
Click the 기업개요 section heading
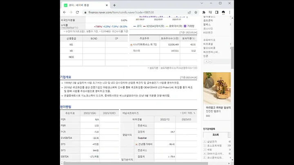pos(66,77)
